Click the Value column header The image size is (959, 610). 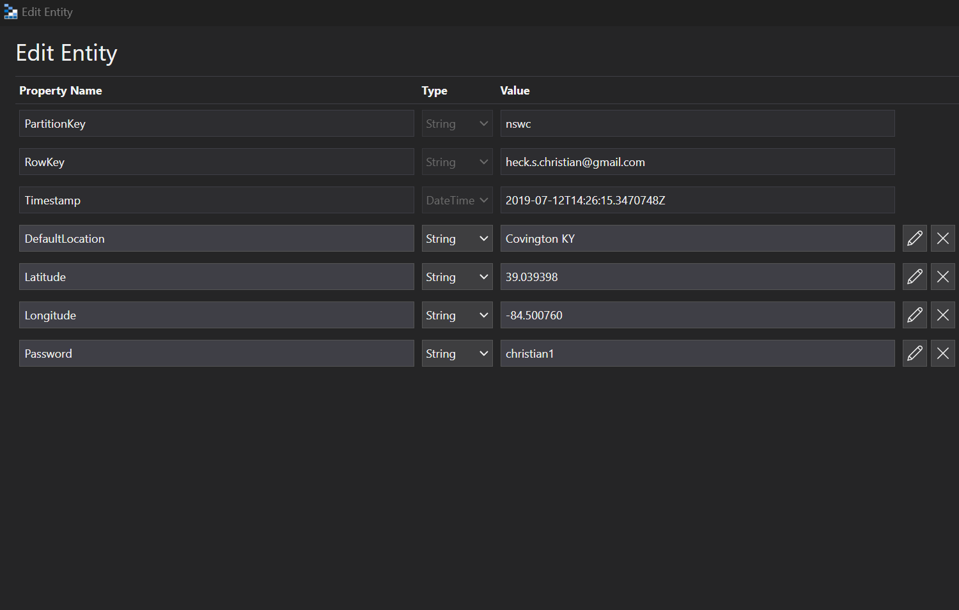[x=515, y=91]
